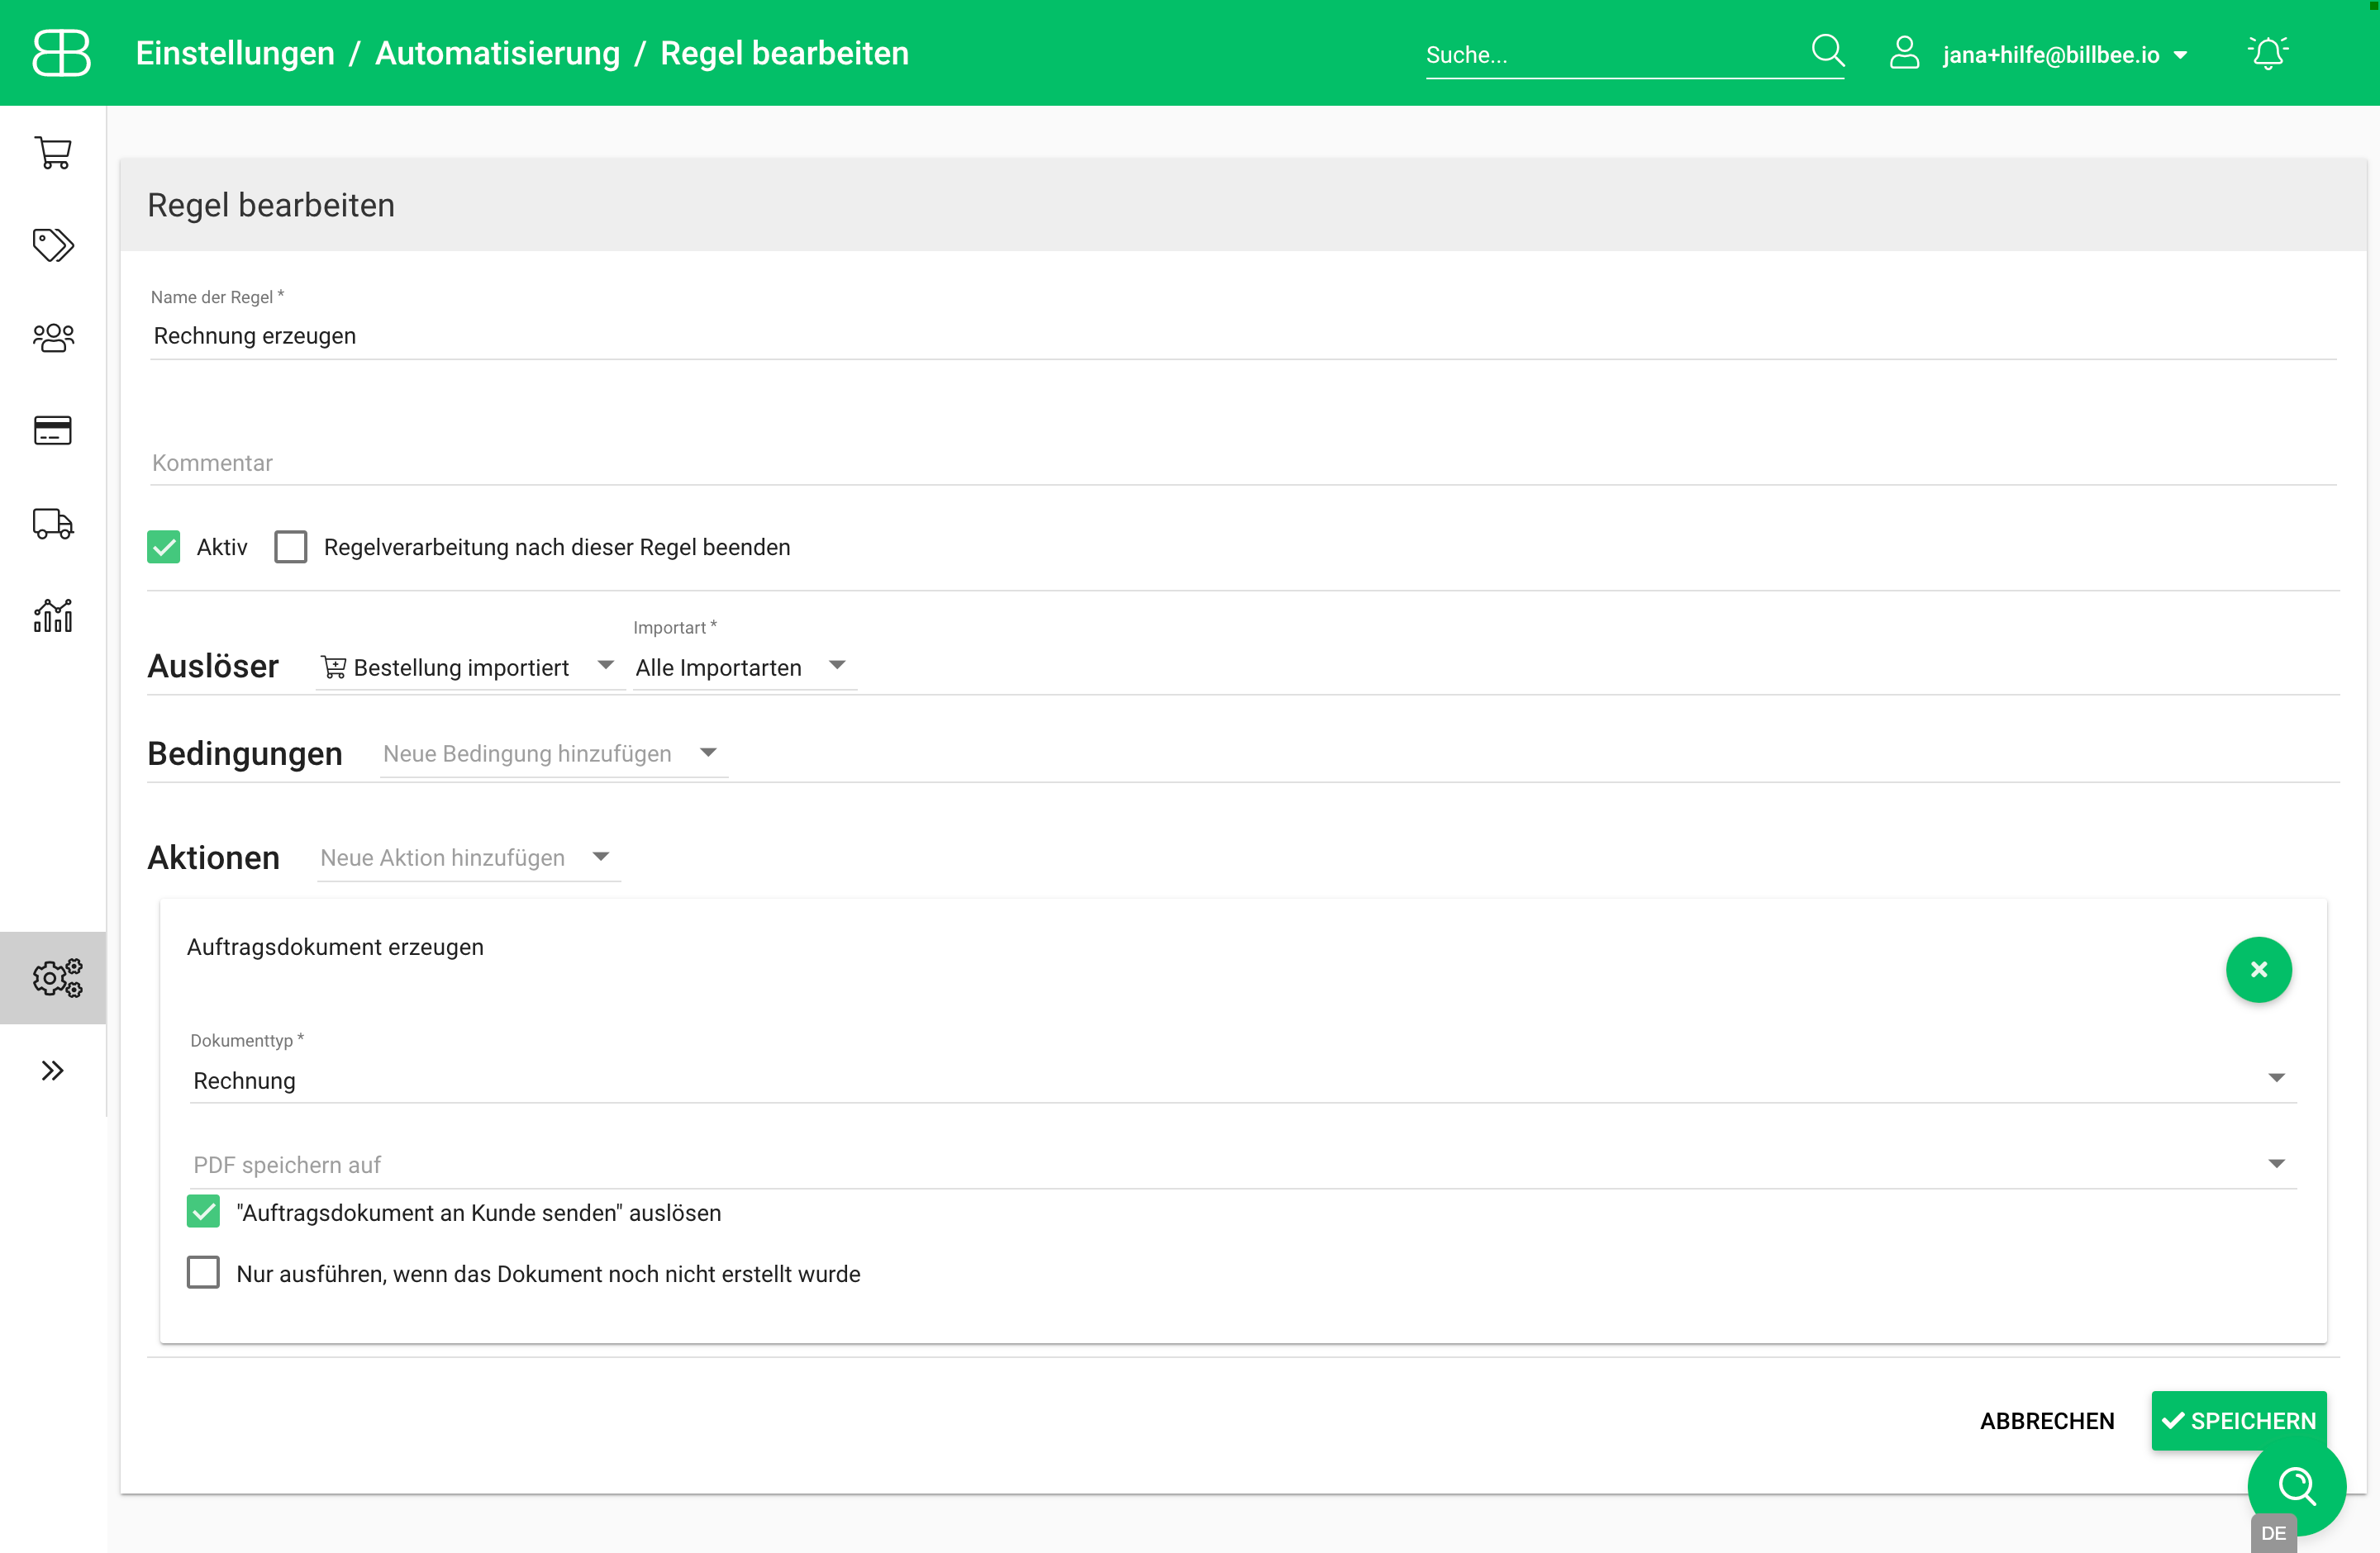Viewport: 2380px width, 1553px height.
Task: Open the Alle Importarten dropdown
Action: point(744,667)
